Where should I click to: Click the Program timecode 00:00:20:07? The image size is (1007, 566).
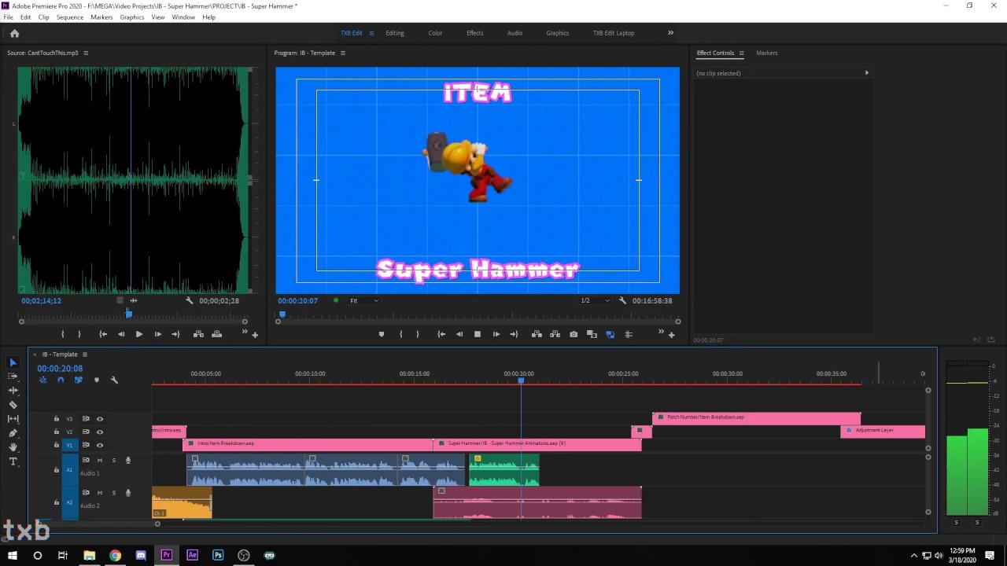(297, 300)
